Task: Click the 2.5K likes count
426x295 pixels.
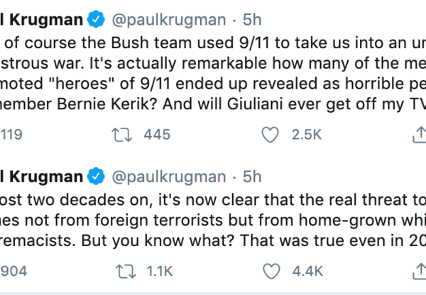Action: (x=306, y=134)
